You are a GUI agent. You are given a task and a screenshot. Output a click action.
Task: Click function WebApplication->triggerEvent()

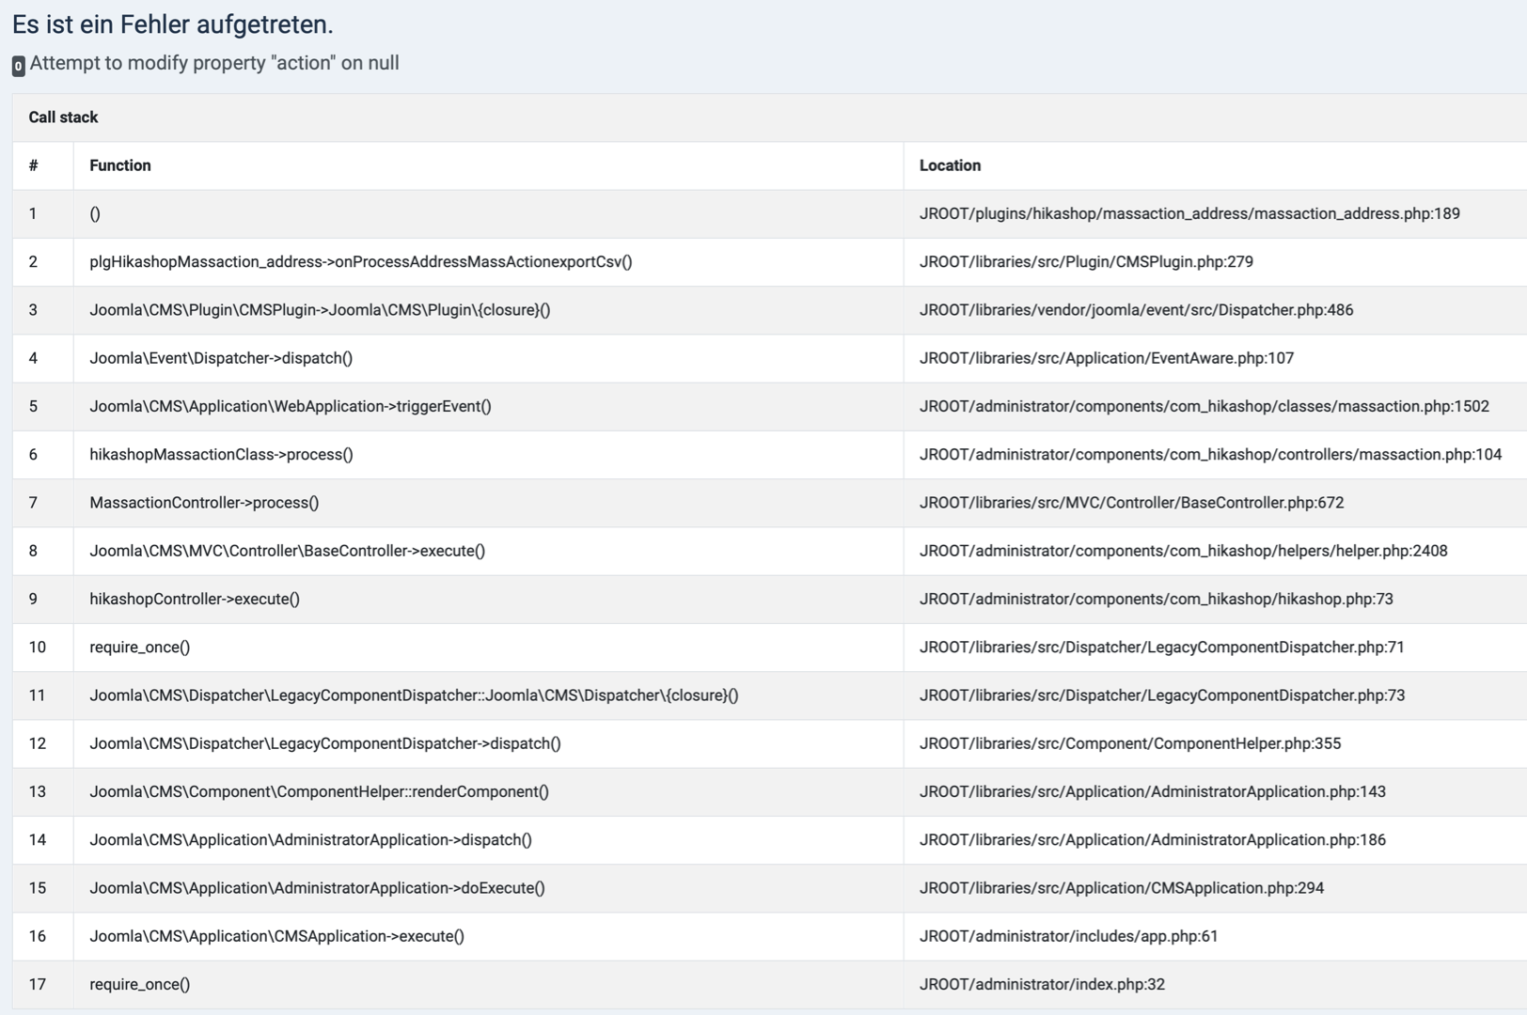291,406
